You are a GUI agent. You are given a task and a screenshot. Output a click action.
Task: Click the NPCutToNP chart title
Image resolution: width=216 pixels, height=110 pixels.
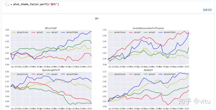[51, 28]
